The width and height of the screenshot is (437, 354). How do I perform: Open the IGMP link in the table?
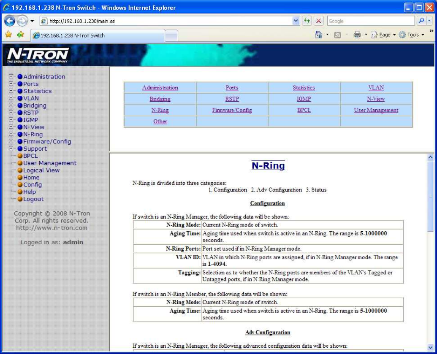tap(304, 99)
